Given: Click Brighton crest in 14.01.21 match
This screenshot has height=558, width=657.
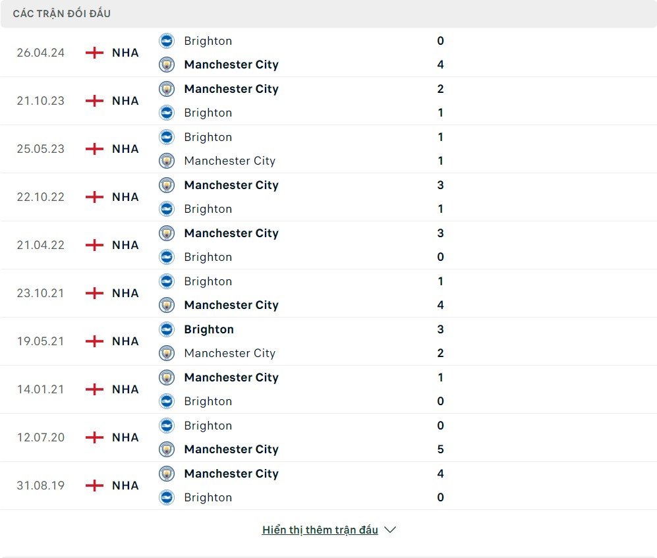Looking at the screenshot, I should click(167, 401).
